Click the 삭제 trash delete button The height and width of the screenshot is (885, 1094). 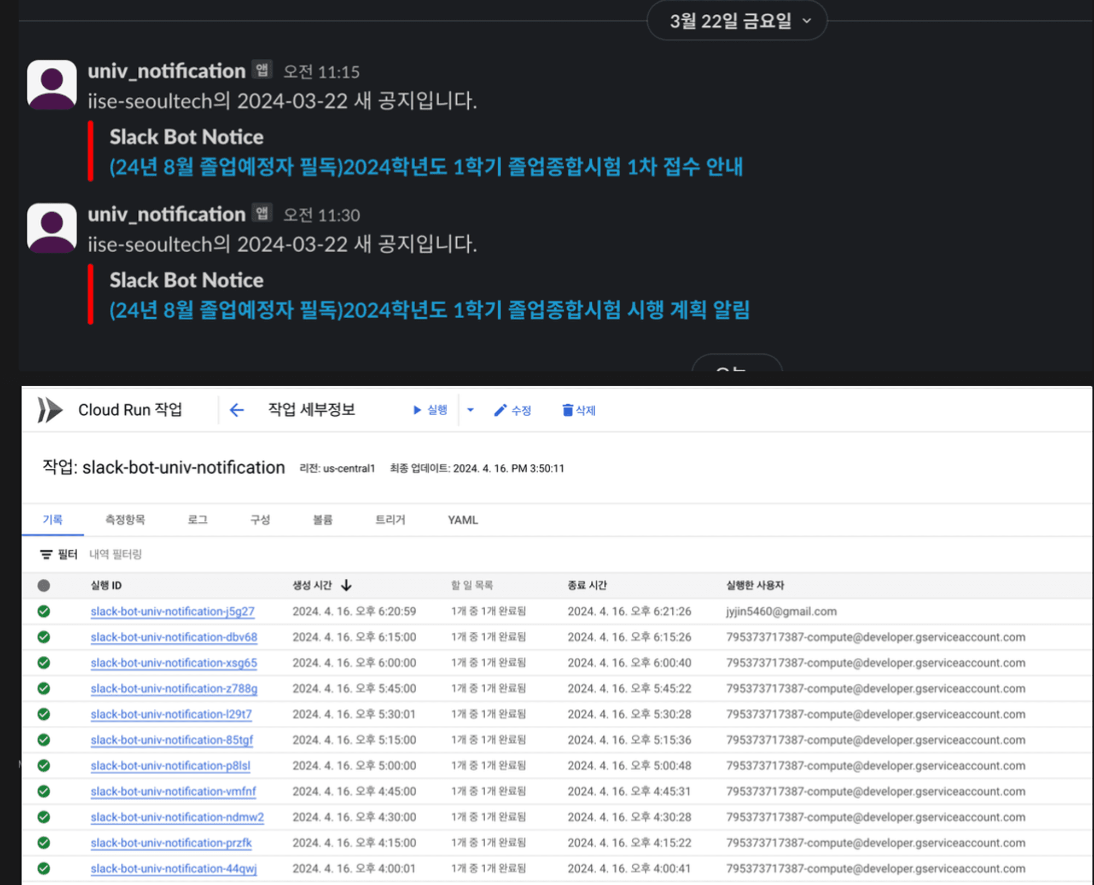pos(579,410)
